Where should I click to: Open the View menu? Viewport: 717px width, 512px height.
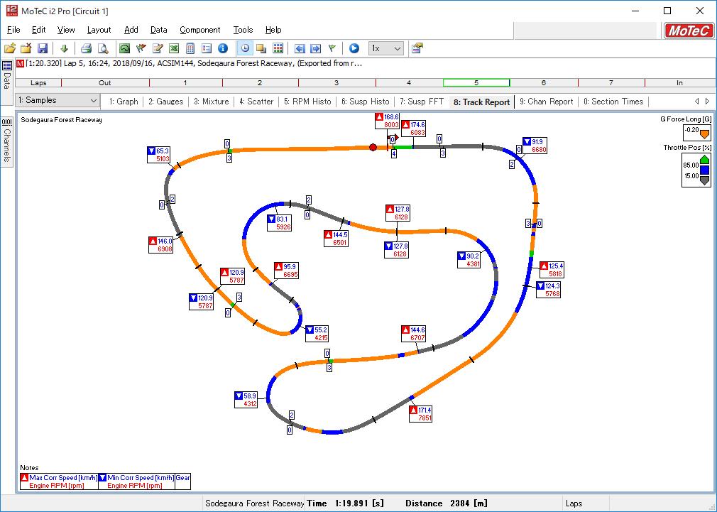[66, 30]
